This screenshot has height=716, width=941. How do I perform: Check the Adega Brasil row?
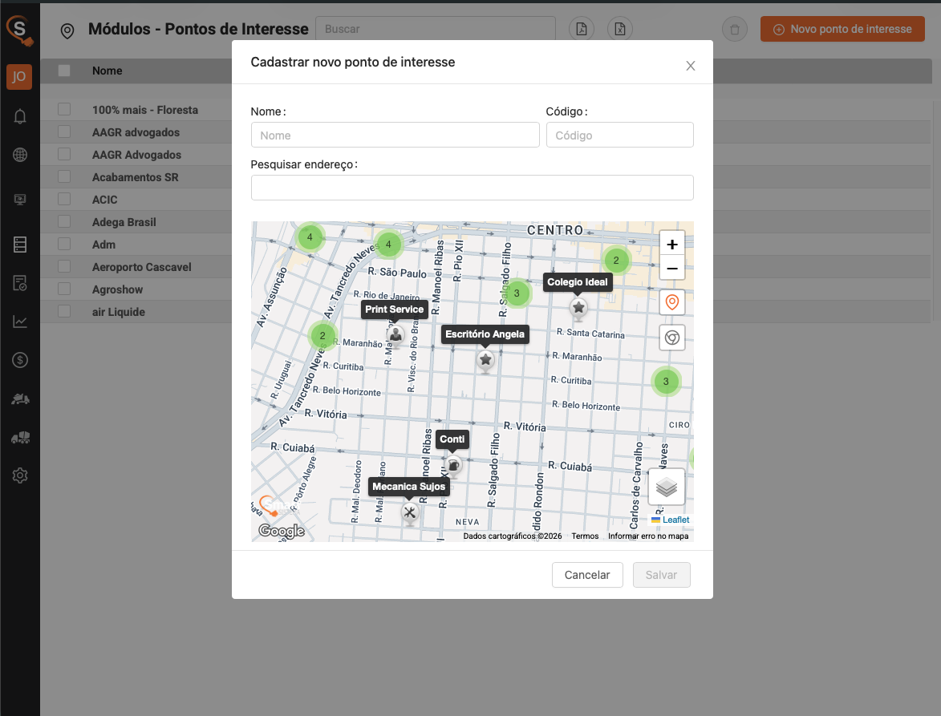tap(64, 221)
